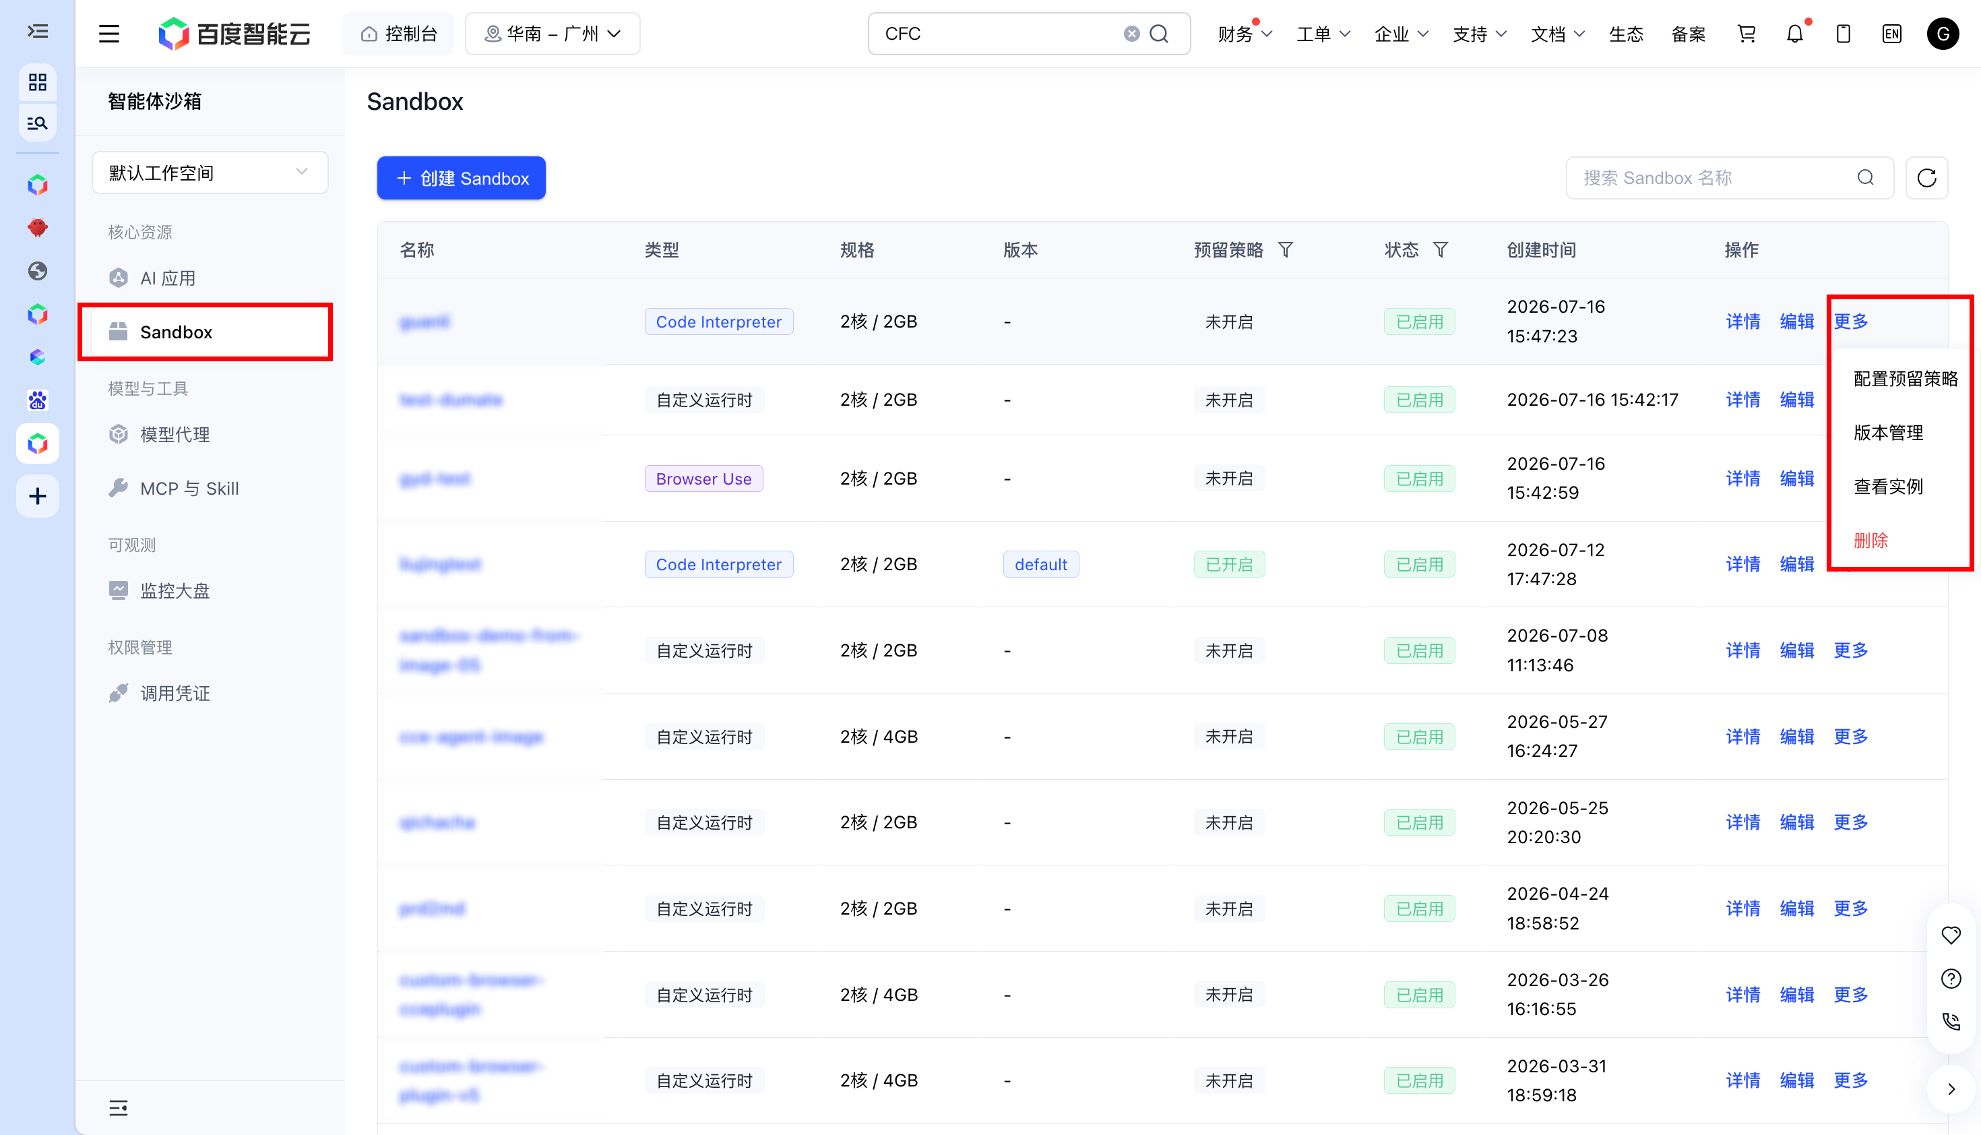Open the 华南 – 广州 region dropdown
The width and height of the screenshot is (1981, 1135).
point(552,34)
